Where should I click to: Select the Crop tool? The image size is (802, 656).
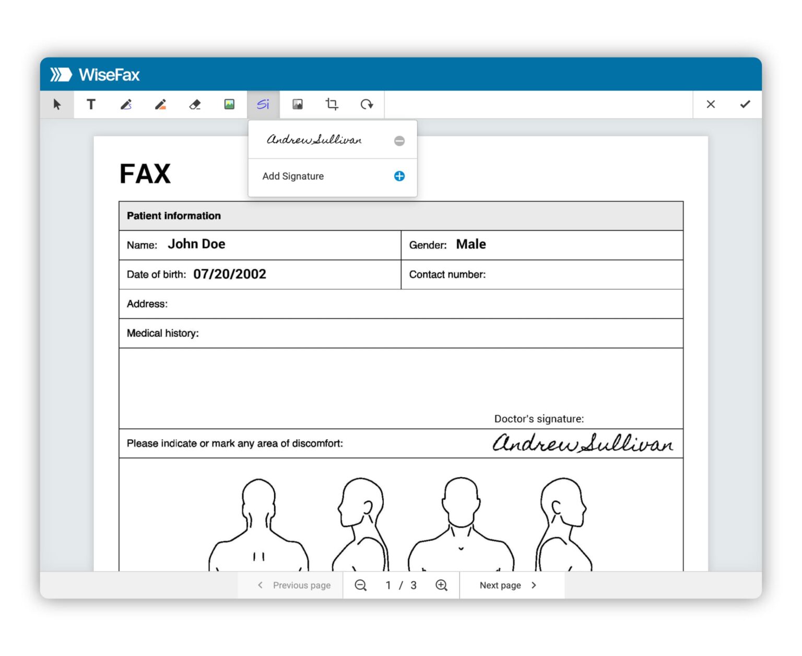[x=332, y=104]
